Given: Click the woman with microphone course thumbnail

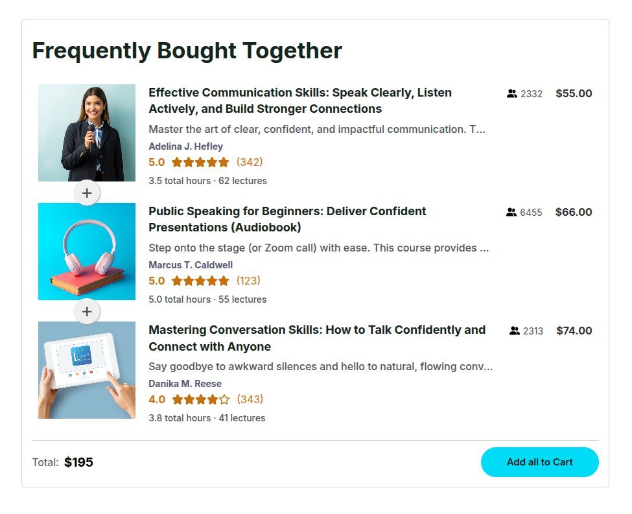Looking at the screenshot, I should click(x=87, y=133).
